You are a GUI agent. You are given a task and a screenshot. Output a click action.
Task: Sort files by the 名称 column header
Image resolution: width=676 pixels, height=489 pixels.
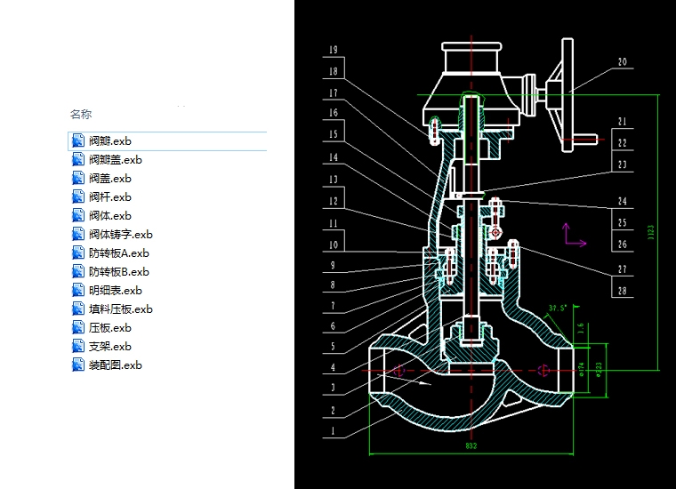pyautogui.click(x=81, y=115)
